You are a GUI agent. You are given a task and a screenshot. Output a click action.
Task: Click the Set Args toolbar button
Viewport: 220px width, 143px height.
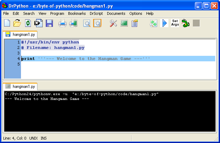(x=175, y=23)
